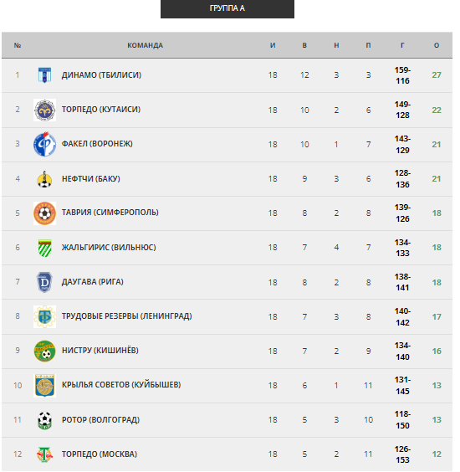
Task: Click the Trudovye Rezervy Leningrad emblem
Action: [44, 316]
